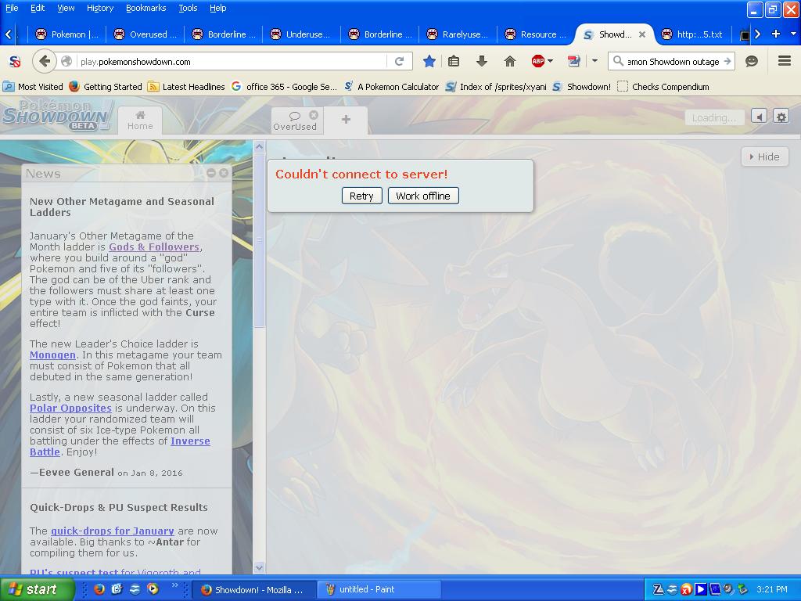The width and height of the screenshot is (801, 601).
Task: Click the address bar URL field
Action: pyautogui.click(x=232, y=61)
